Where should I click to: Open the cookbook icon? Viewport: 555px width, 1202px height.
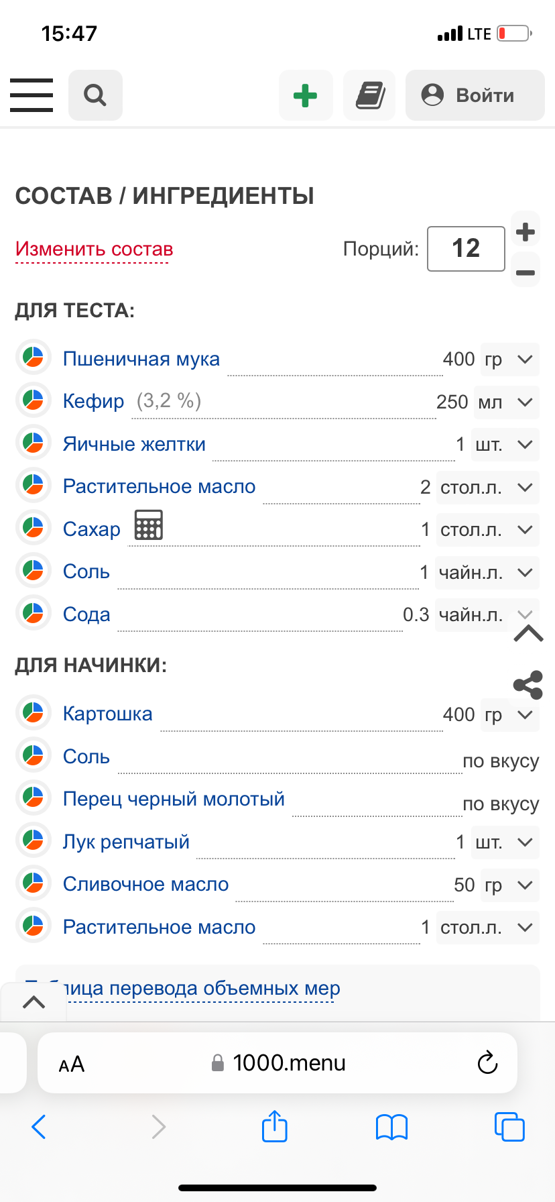[x=369, y=95]
